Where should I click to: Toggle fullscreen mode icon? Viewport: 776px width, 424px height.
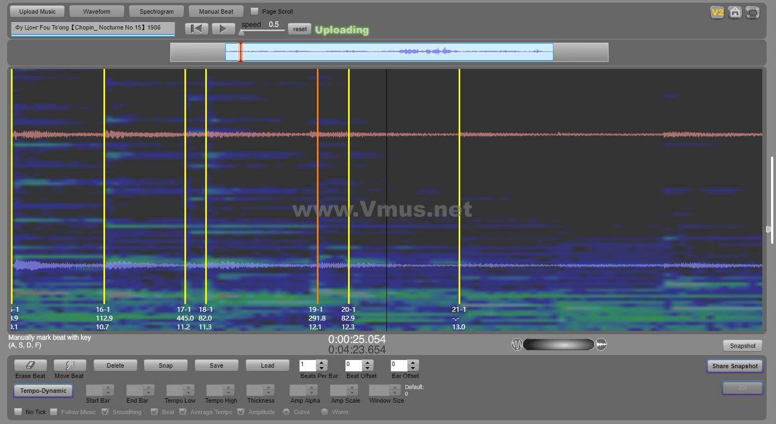[753, 13]
